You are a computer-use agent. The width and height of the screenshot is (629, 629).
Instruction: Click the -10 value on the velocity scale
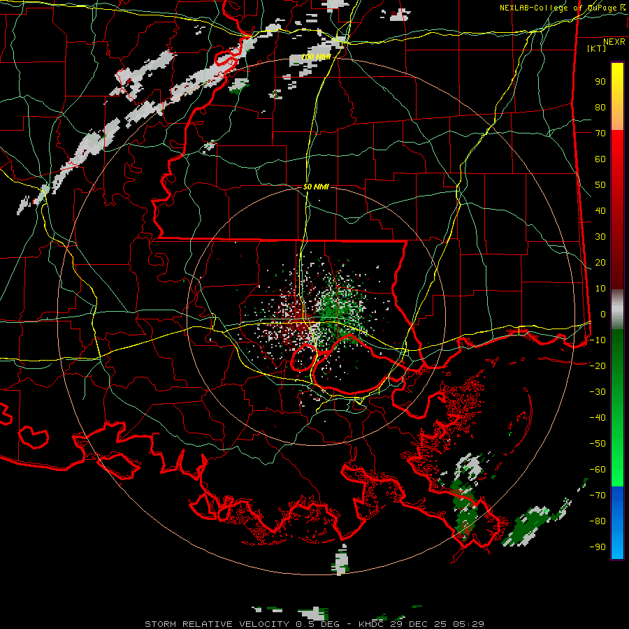[598, 340]
